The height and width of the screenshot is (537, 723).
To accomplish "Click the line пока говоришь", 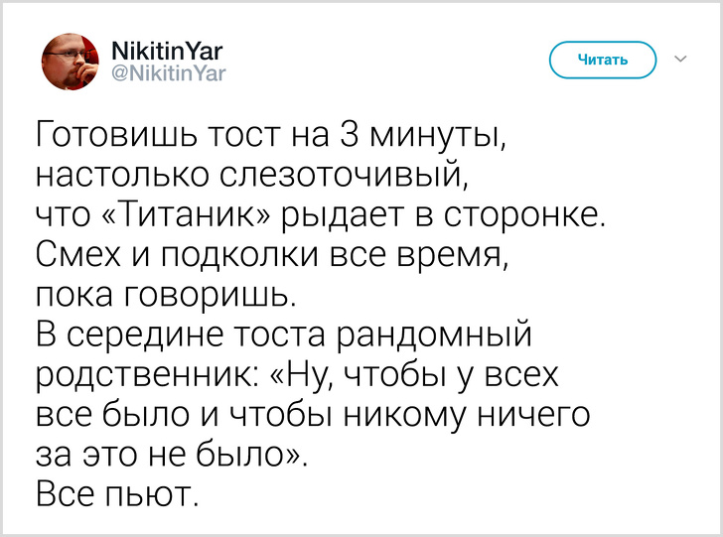I will click(165, 296).
